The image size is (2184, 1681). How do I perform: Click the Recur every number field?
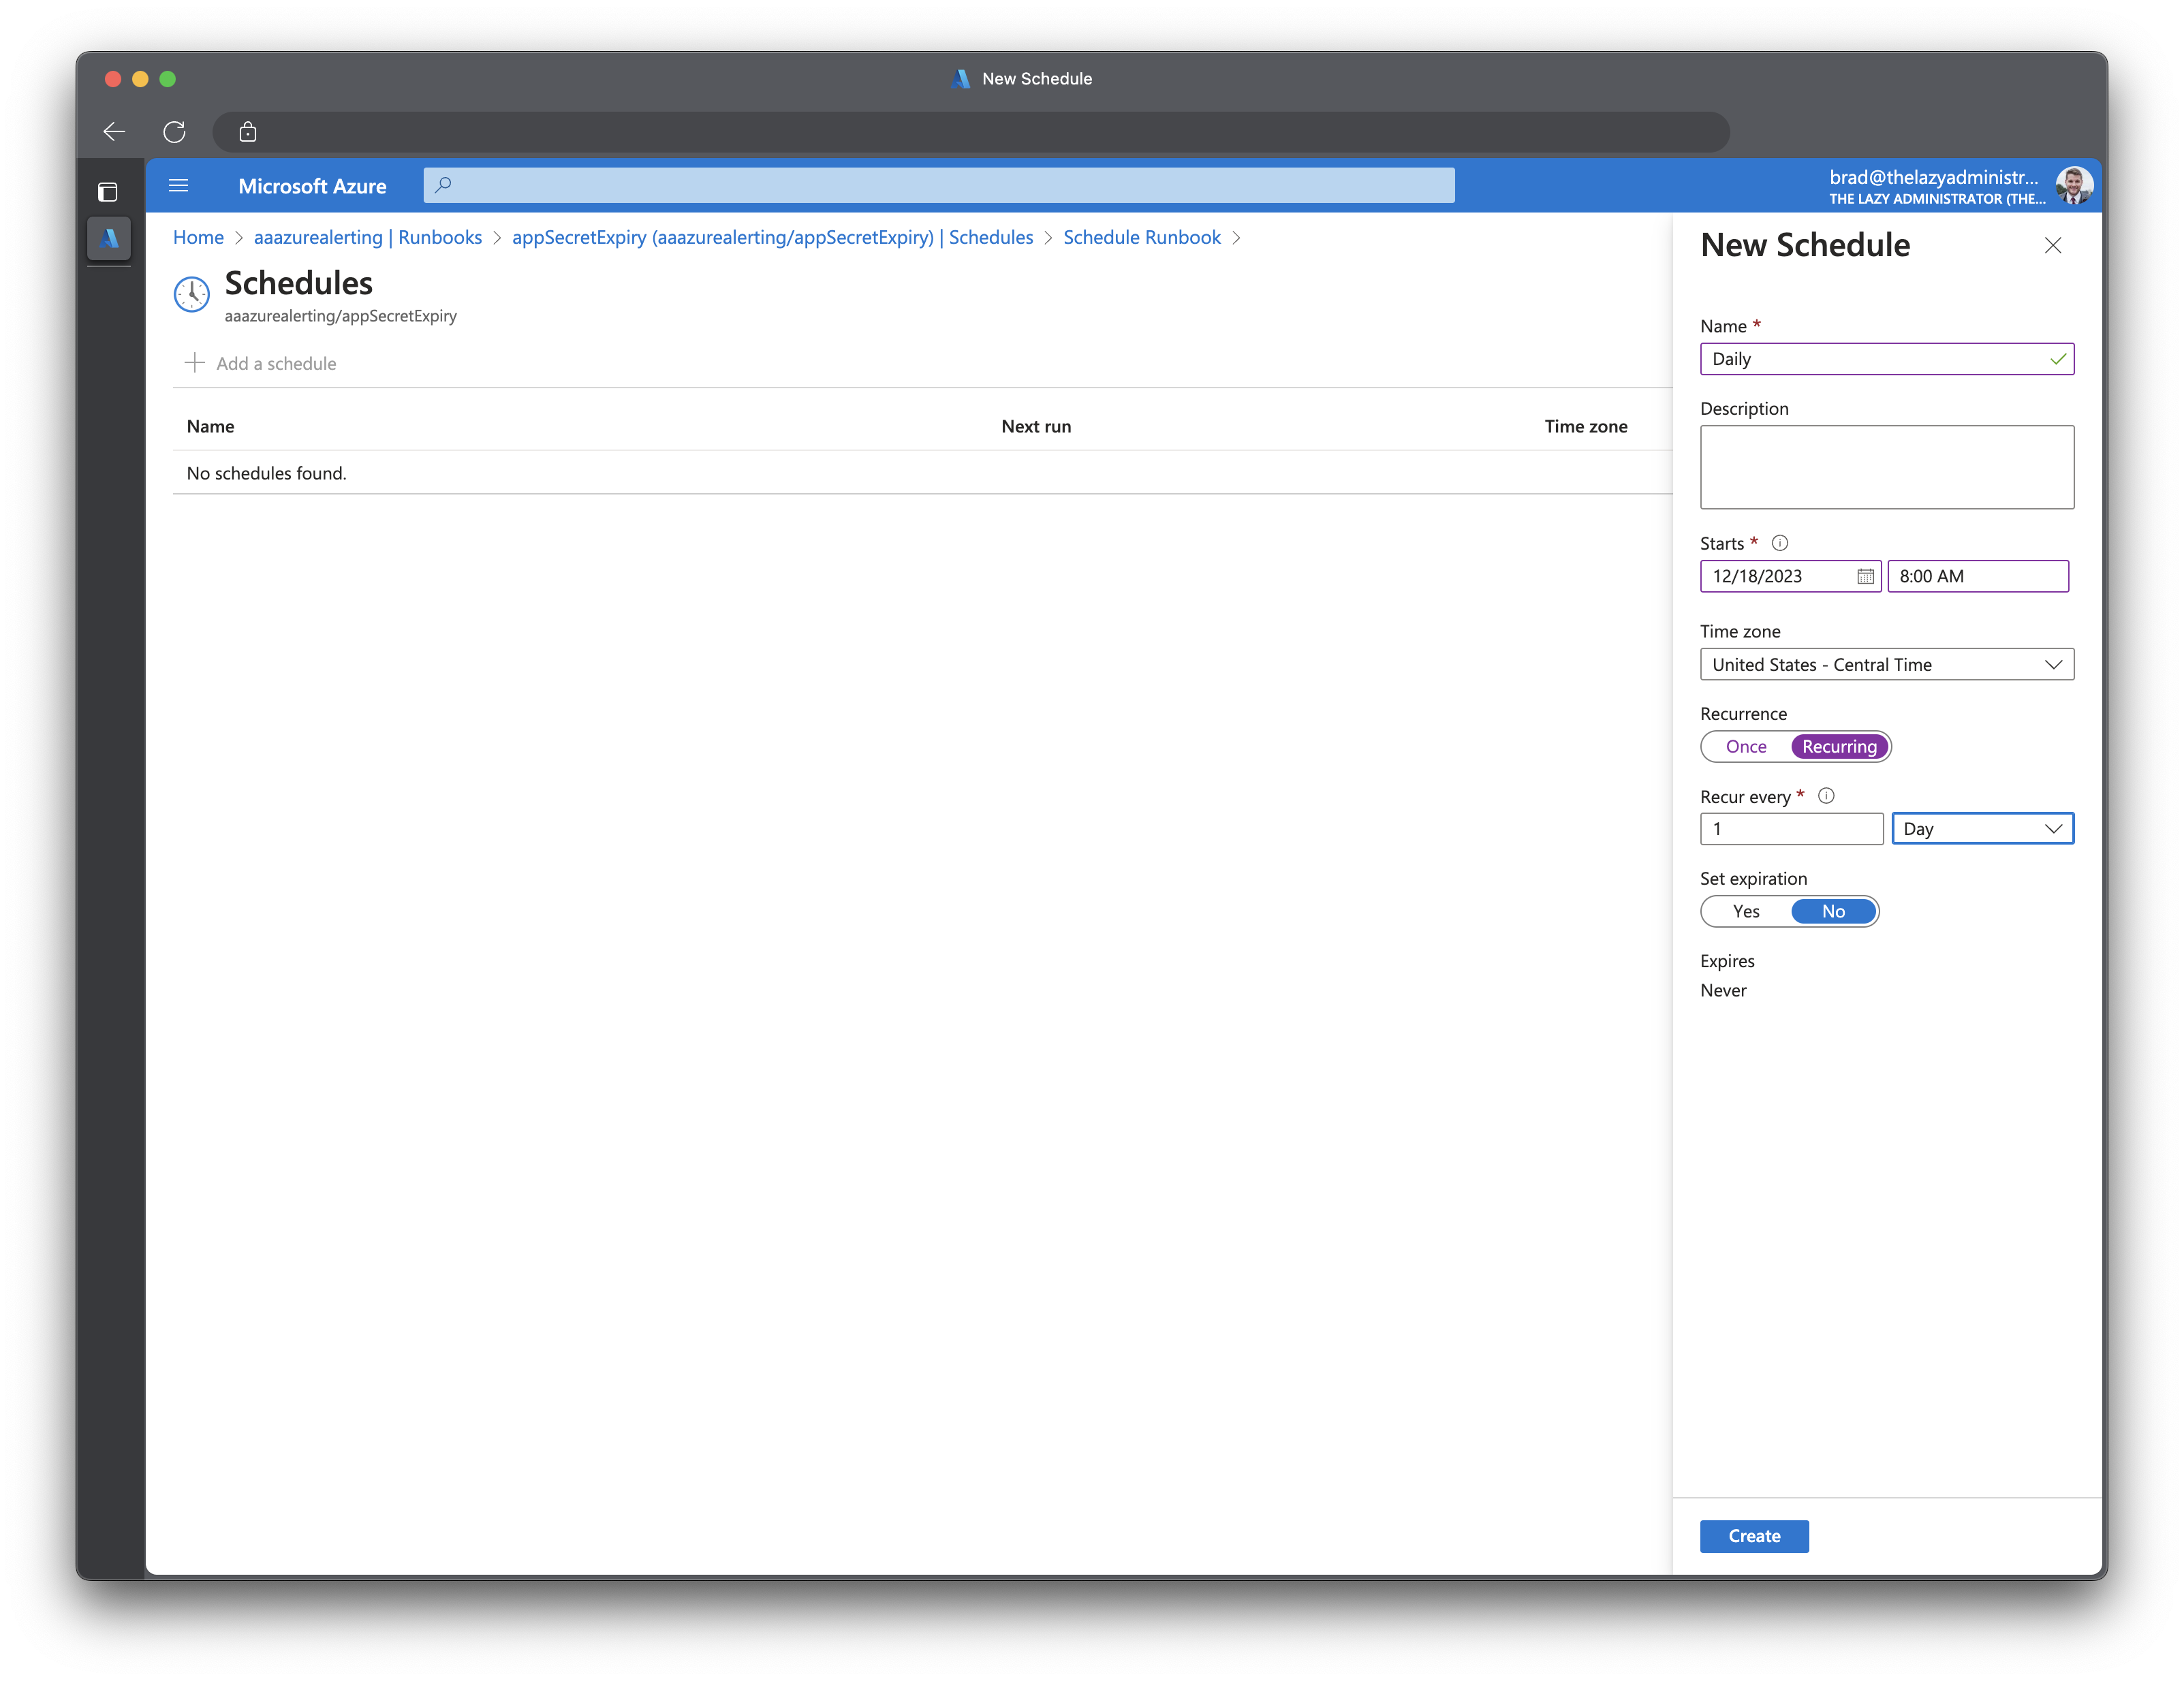click(x=1791, y=828)
